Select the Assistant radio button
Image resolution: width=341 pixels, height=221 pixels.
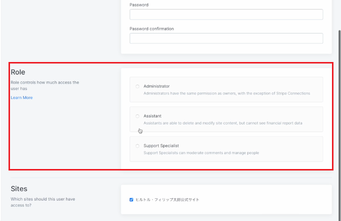(137, 116)
